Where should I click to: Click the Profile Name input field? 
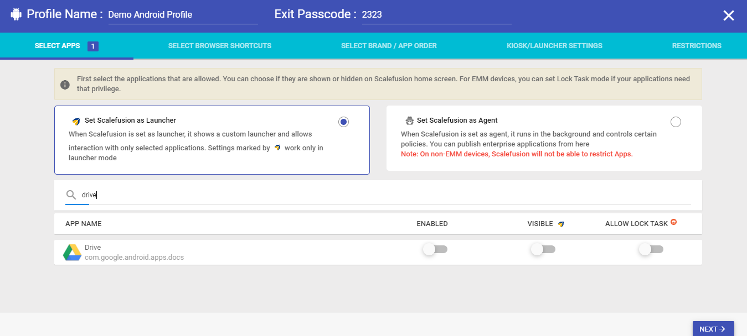point(183,15)
